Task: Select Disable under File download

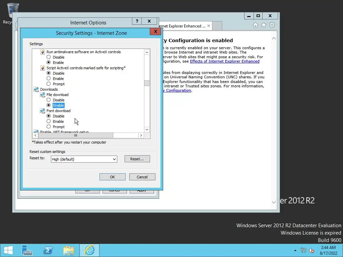Action: point(49,100)
